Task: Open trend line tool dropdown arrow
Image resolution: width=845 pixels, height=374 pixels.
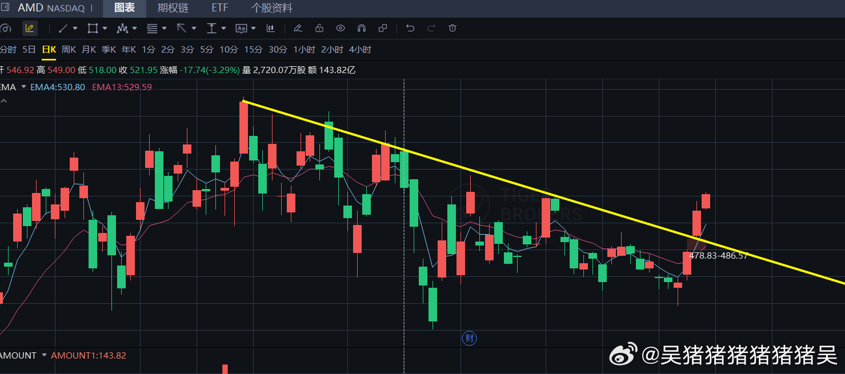Action: coord(75,28)
